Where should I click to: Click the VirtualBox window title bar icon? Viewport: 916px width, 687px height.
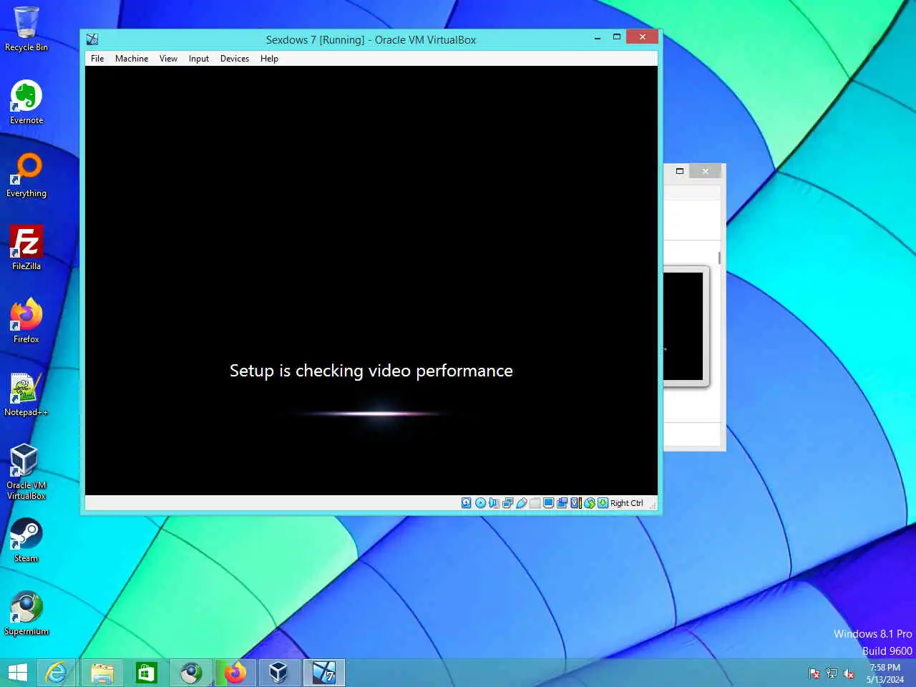coord(92,39)
